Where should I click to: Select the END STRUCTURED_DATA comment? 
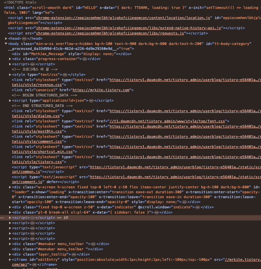[x=42, y=106]
